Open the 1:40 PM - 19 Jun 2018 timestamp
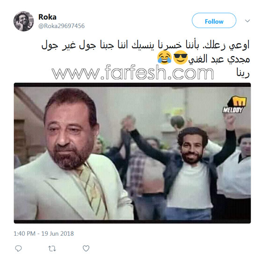 point(44,233)
